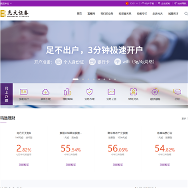
Task: Click the top bar 软件下载 link
Action: click(x=148, y=3)
